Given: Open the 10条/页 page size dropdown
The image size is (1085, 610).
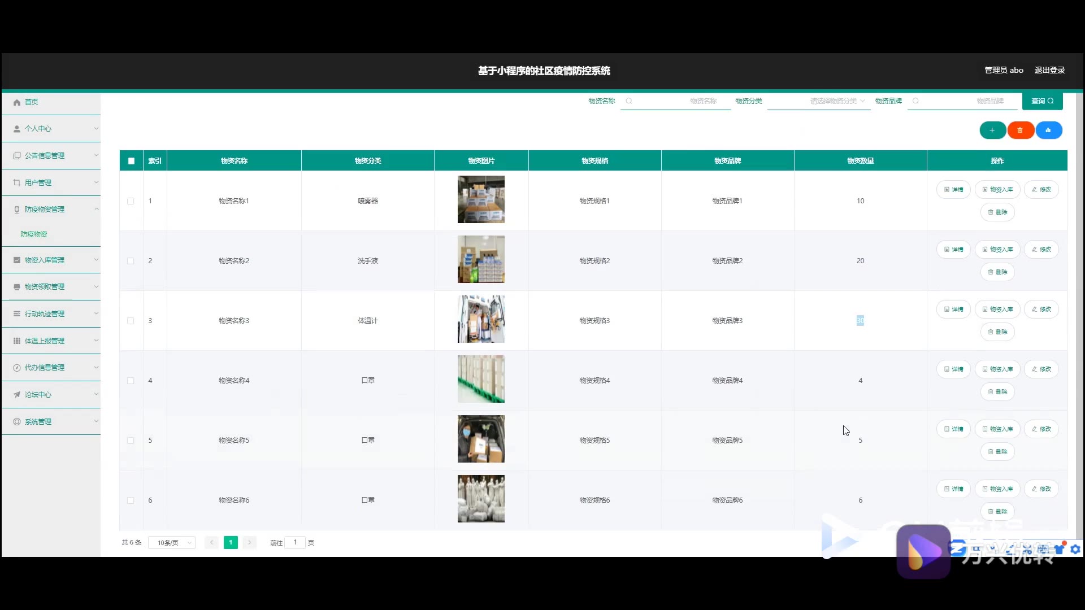Looking at the screenshot, I should (x=172, y=543).
